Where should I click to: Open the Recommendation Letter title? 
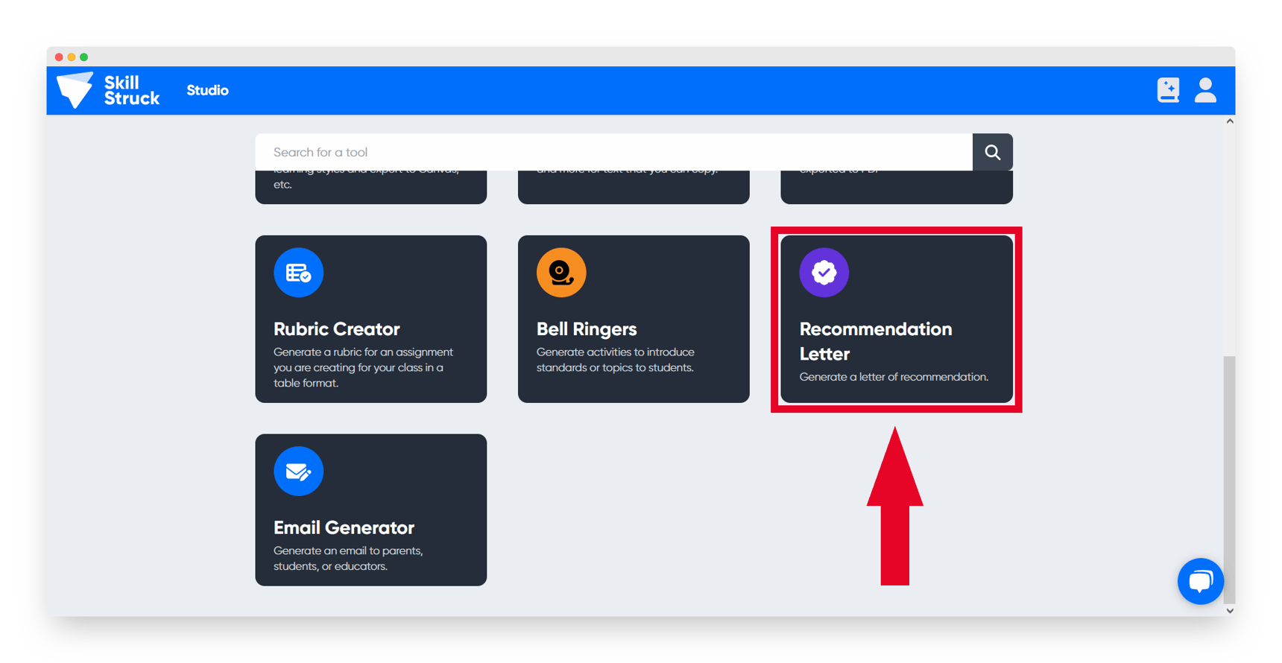(875, 340)
